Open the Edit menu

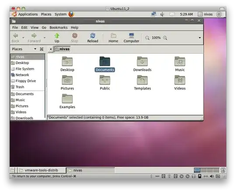pyautogui.click(x=24, y=27)
